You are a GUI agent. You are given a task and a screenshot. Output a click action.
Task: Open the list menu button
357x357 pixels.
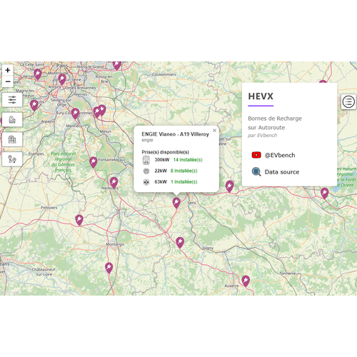pyautogui.click(x=348, y=102)
